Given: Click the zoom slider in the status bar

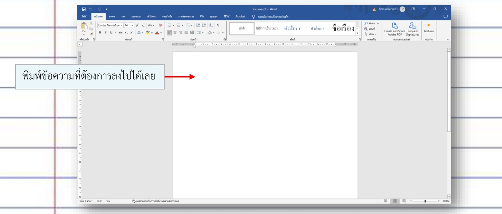Looking at the screenshot, I should (x=425, y=201).
